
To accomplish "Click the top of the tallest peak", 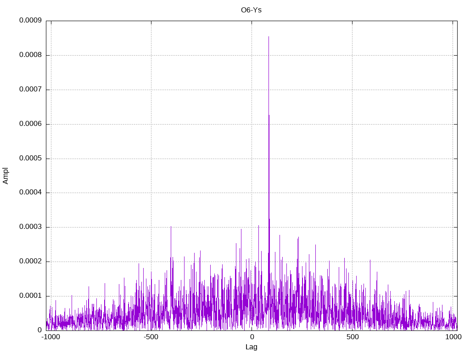I will (269, 37).
